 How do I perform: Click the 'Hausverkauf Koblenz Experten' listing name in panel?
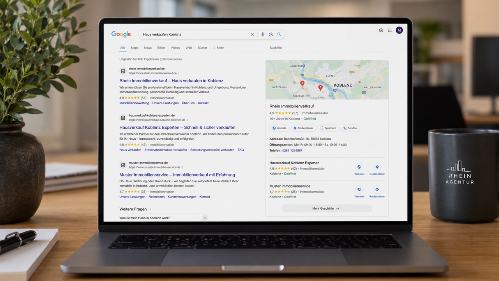point(294,163)
